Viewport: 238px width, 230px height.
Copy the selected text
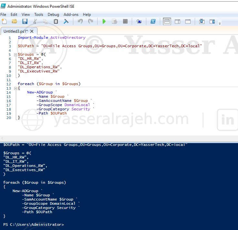pyautogui.click(x=45, y=21)
